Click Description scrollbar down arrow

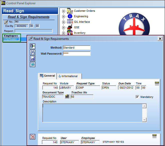[x=144, y=120]
